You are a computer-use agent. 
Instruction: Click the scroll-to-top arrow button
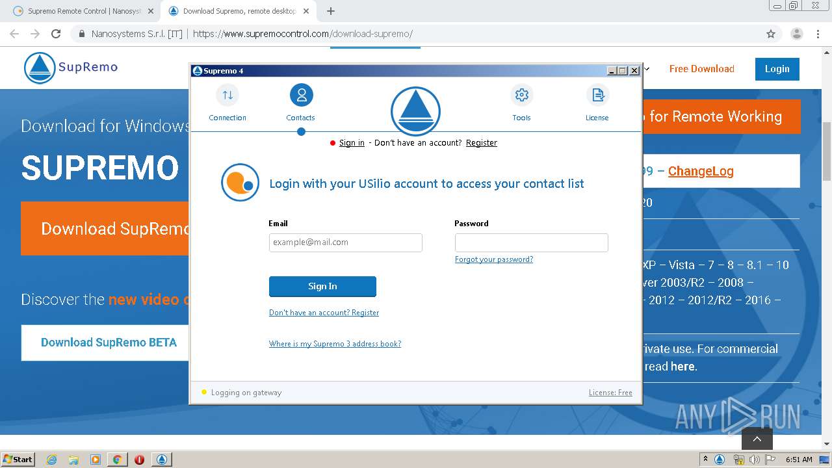(757, 439)
